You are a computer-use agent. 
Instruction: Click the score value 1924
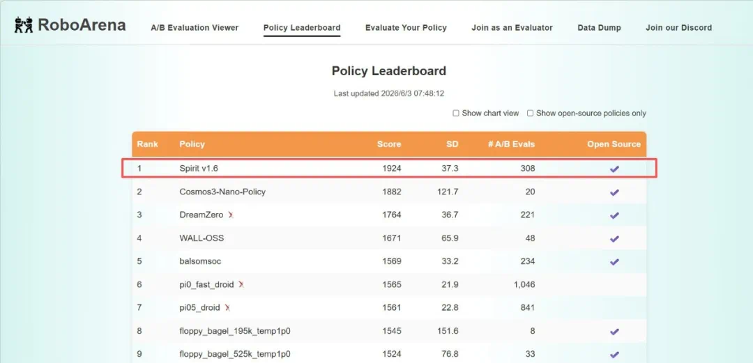(391, 169)
